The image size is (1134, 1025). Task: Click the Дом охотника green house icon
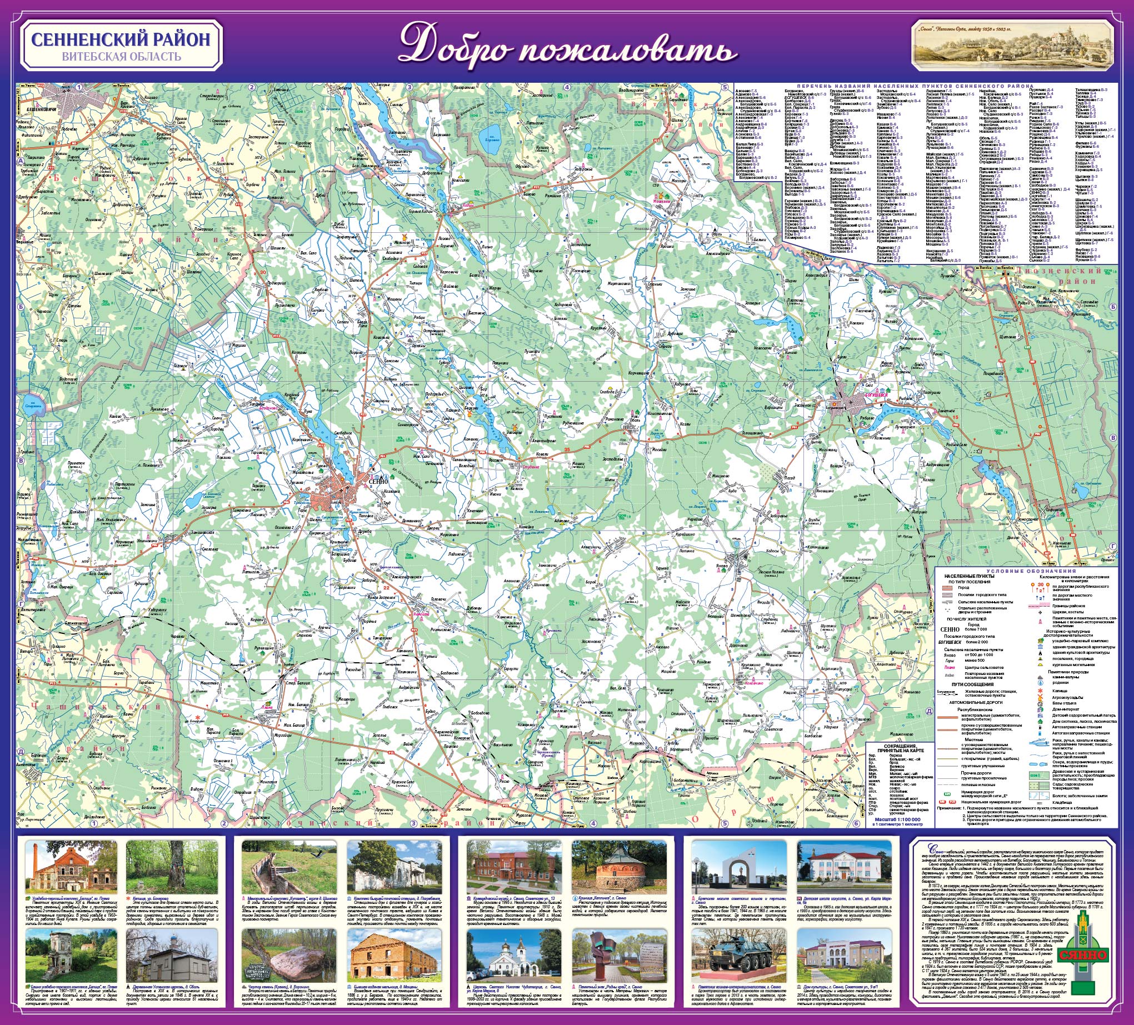1040,722
